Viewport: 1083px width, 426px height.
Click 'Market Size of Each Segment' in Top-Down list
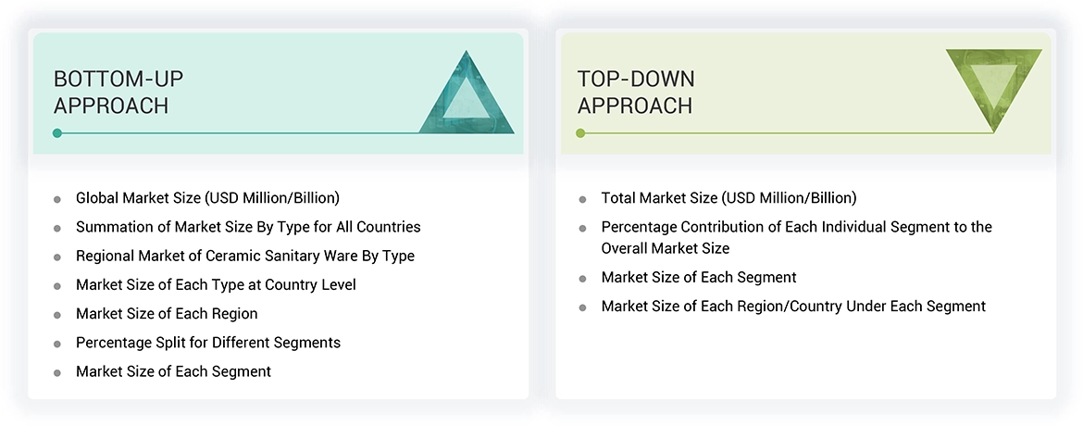click(699, 277)
